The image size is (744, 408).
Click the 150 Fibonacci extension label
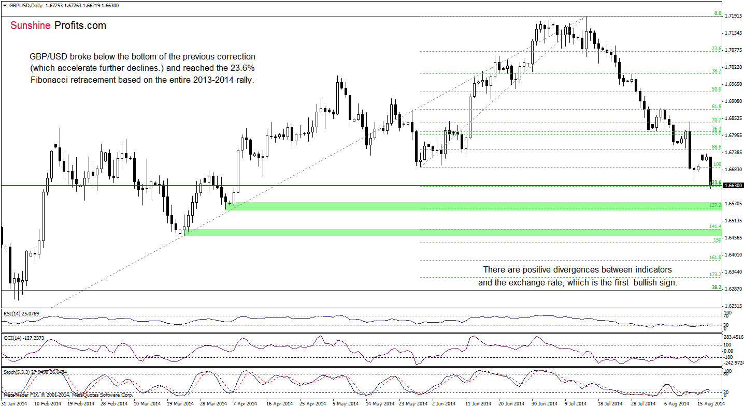718,240
